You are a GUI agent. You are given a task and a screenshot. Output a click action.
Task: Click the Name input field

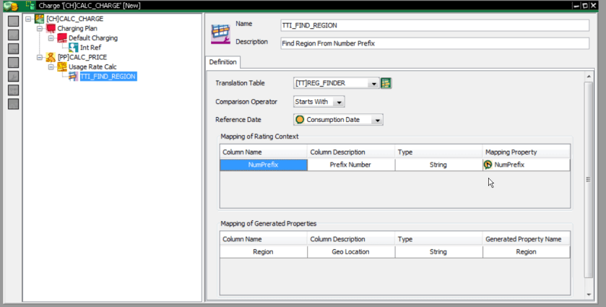(x=434, y=25)
